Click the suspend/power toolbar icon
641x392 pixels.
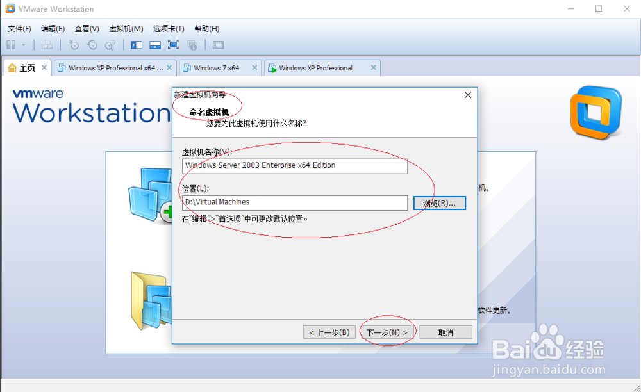11,45
